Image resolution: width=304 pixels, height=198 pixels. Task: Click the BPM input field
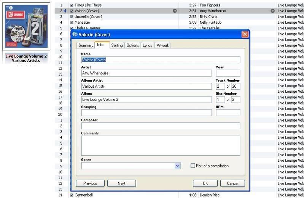[x=228, y=113]
